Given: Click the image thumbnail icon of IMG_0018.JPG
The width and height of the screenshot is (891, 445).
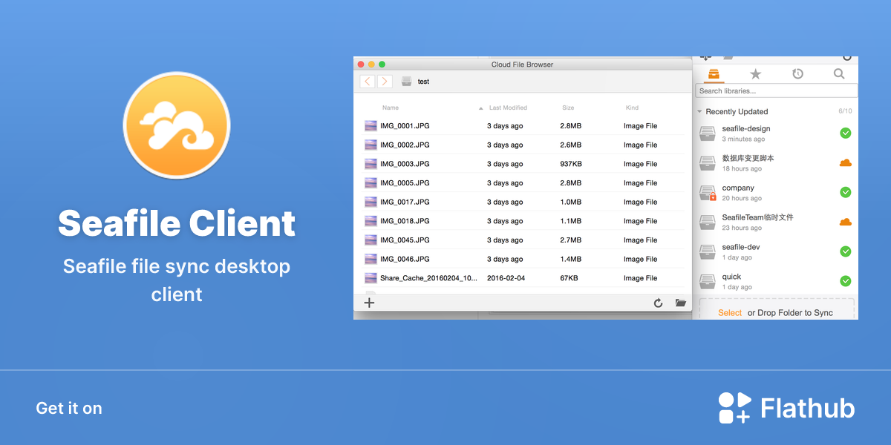Looking at the screenshot, I should [371, 221].
